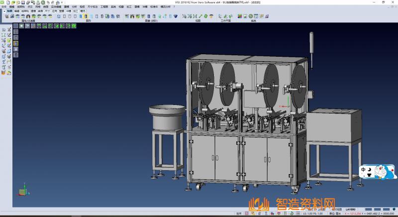Toggle the highlighted display mode in 图形 ribbon group
This screenshot has width=398, height=217.
click(x=86, y=16)
